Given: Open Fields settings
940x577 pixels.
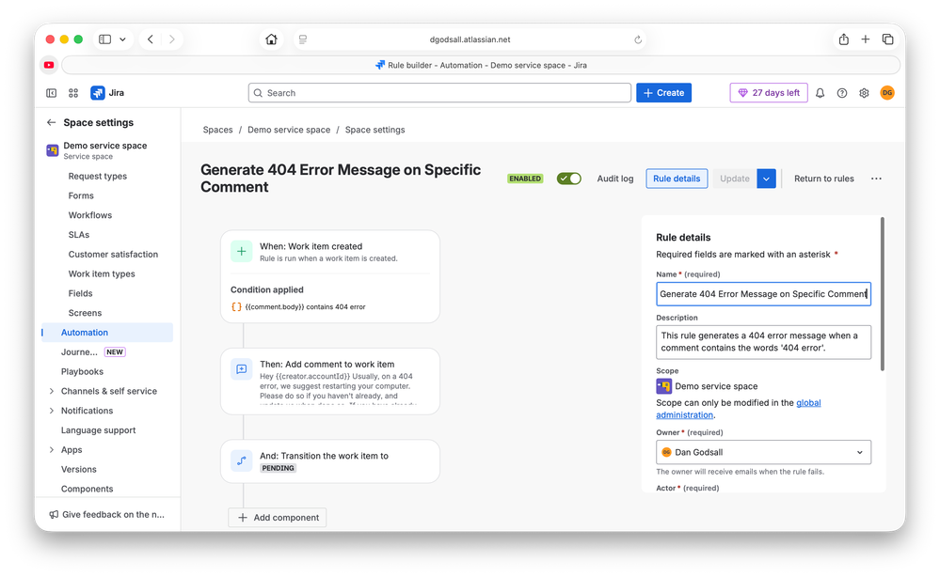Looking at the screenshot, I should [80, 293].
